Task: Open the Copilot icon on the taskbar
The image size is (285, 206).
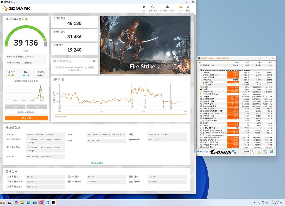Action: [16, 202]
